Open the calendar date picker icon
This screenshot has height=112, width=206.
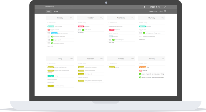[x=165, y=11]
